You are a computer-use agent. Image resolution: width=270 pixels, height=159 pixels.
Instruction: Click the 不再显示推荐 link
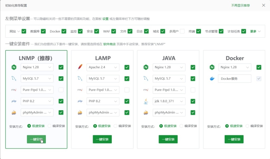[x=240, y=6]
